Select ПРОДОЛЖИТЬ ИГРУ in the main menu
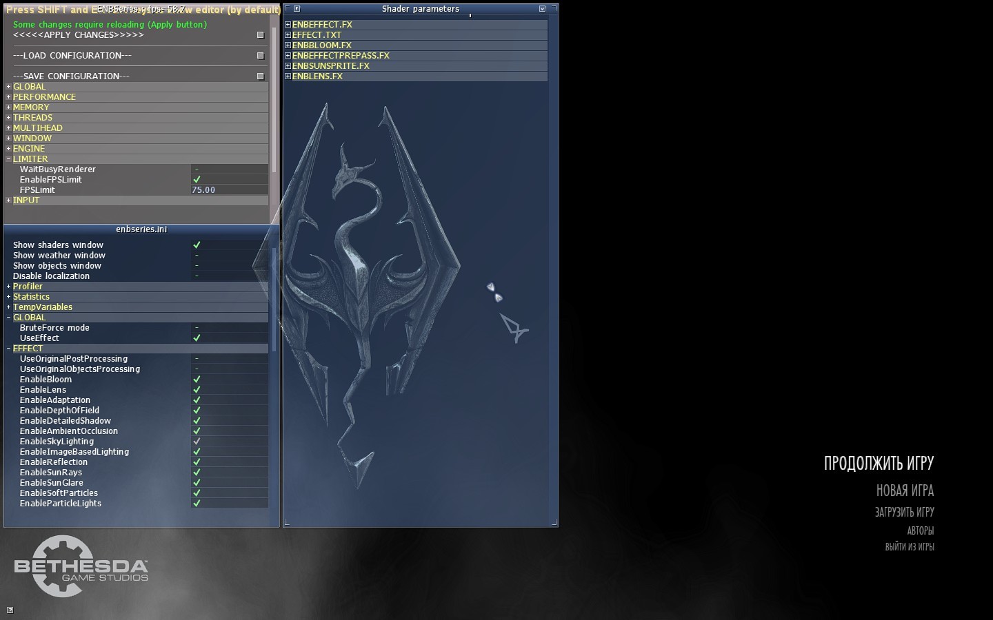 pos(879,463)
